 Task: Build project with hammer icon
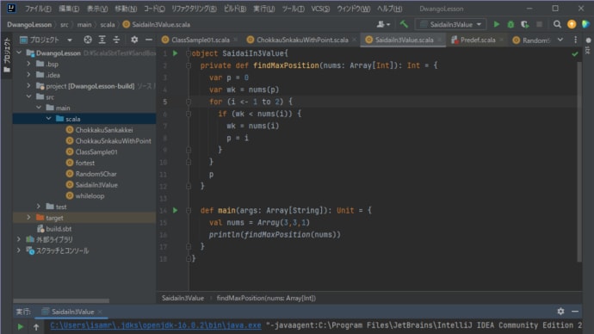[x=404, y=24]
